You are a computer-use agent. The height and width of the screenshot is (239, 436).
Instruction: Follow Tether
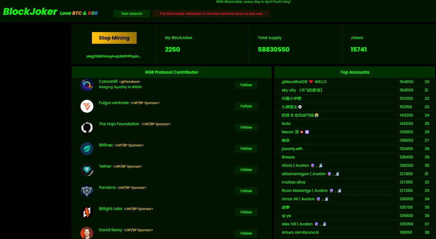(246, 170)
